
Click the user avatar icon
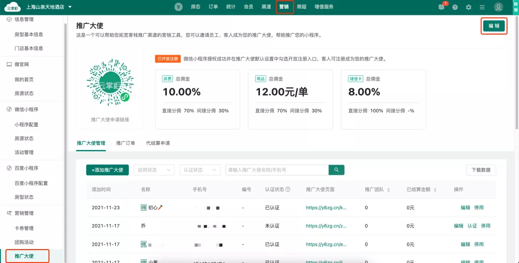[x=498, y=7]
